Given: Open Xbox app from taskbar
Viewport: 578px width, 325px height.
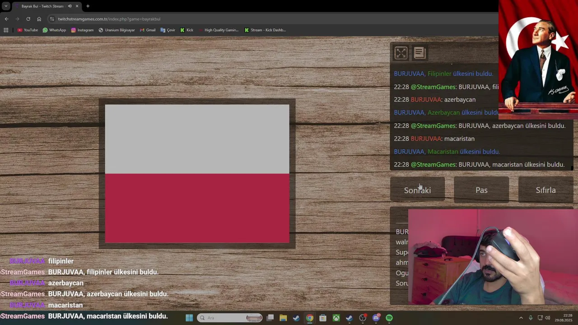Looking at the screenshot, I should tap(336, 318).
